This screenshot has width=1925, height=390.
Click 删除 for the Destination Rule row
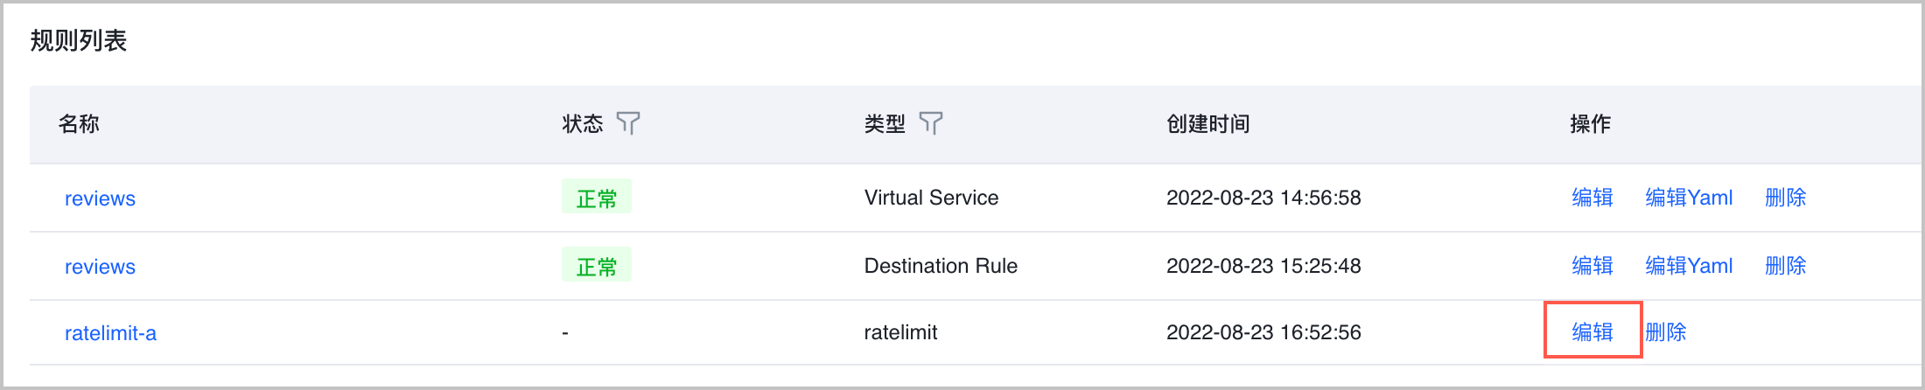coord(1785,266)
